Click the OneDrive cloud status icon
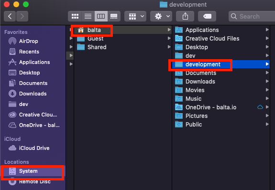 (x=260, y=107)
